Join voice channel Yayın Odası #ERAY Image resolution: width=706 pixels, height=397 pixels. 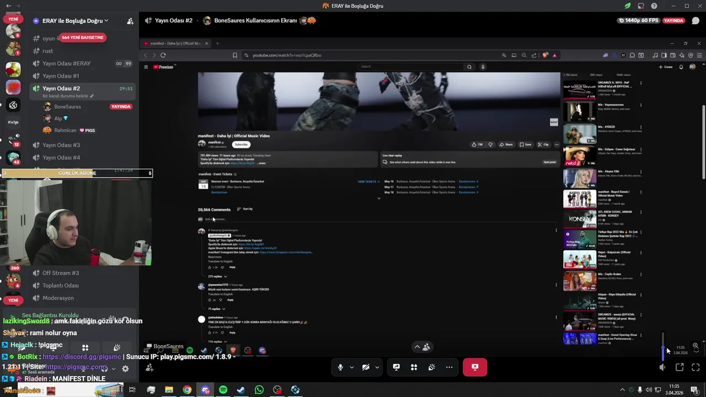click(66, 63)
